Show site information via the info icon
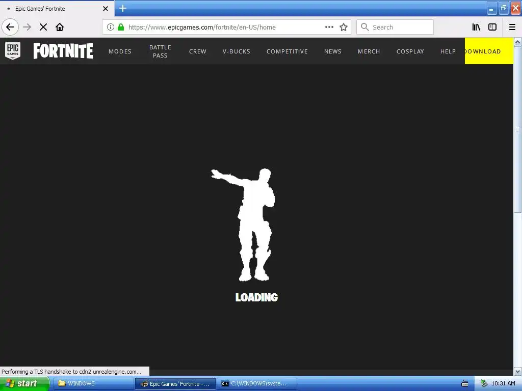Screen dimensions: 522x391 pyautogui.click(x=111, y=27)
